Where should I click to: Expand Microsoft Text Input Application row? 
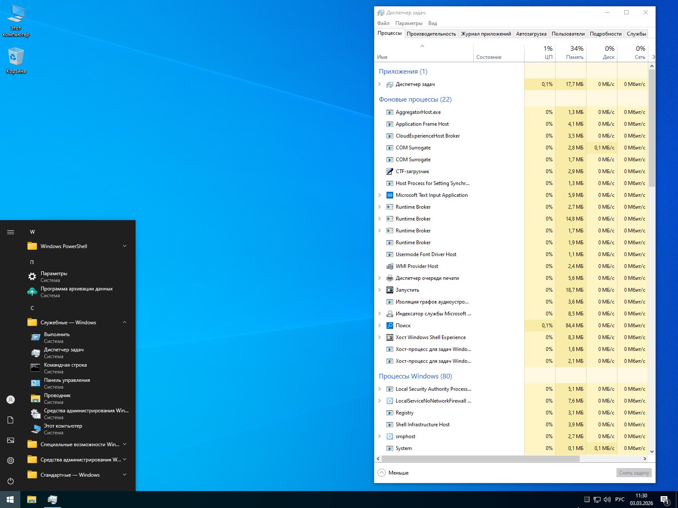click(380, 195)
